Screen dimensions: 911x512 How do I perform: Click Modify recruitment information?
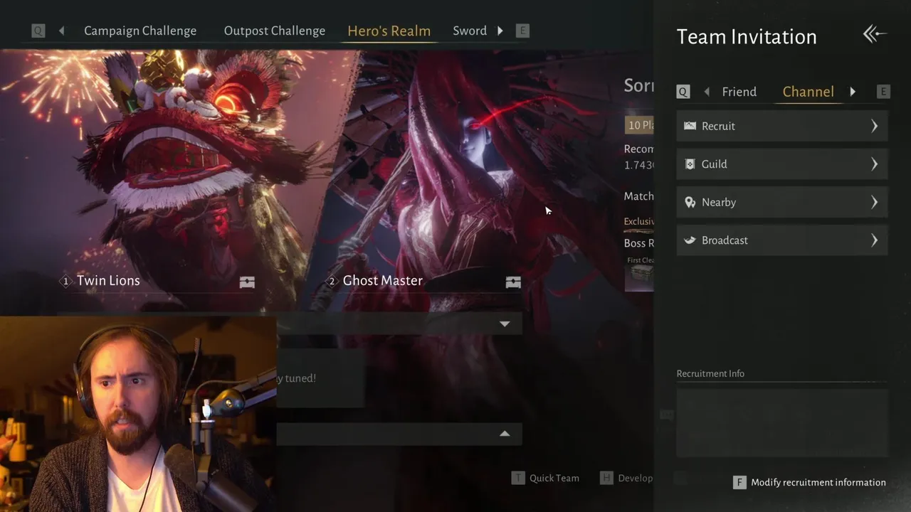(818, 482)
